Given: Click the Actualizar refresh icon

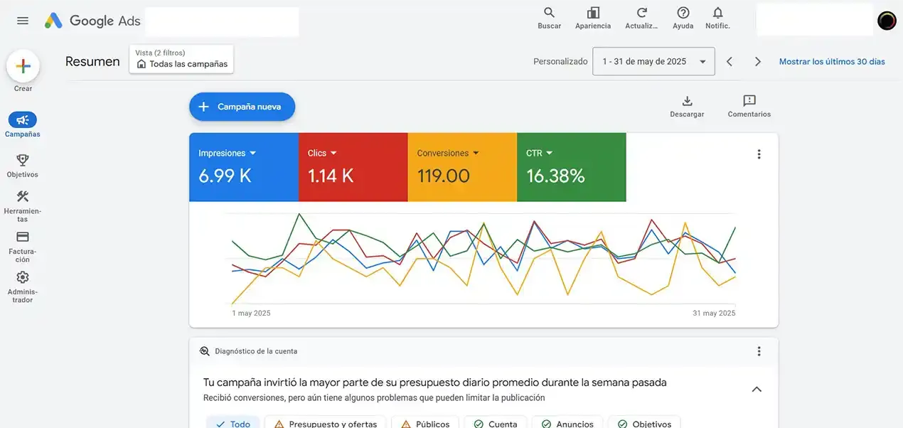Looking at the screenshot, I should point(641,13).
